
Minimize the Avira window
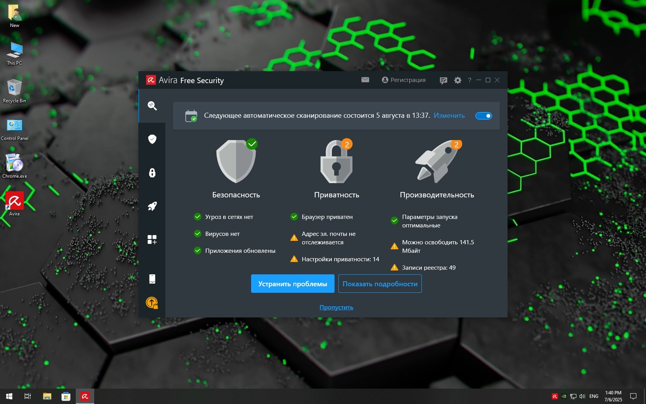pos(479,80)
